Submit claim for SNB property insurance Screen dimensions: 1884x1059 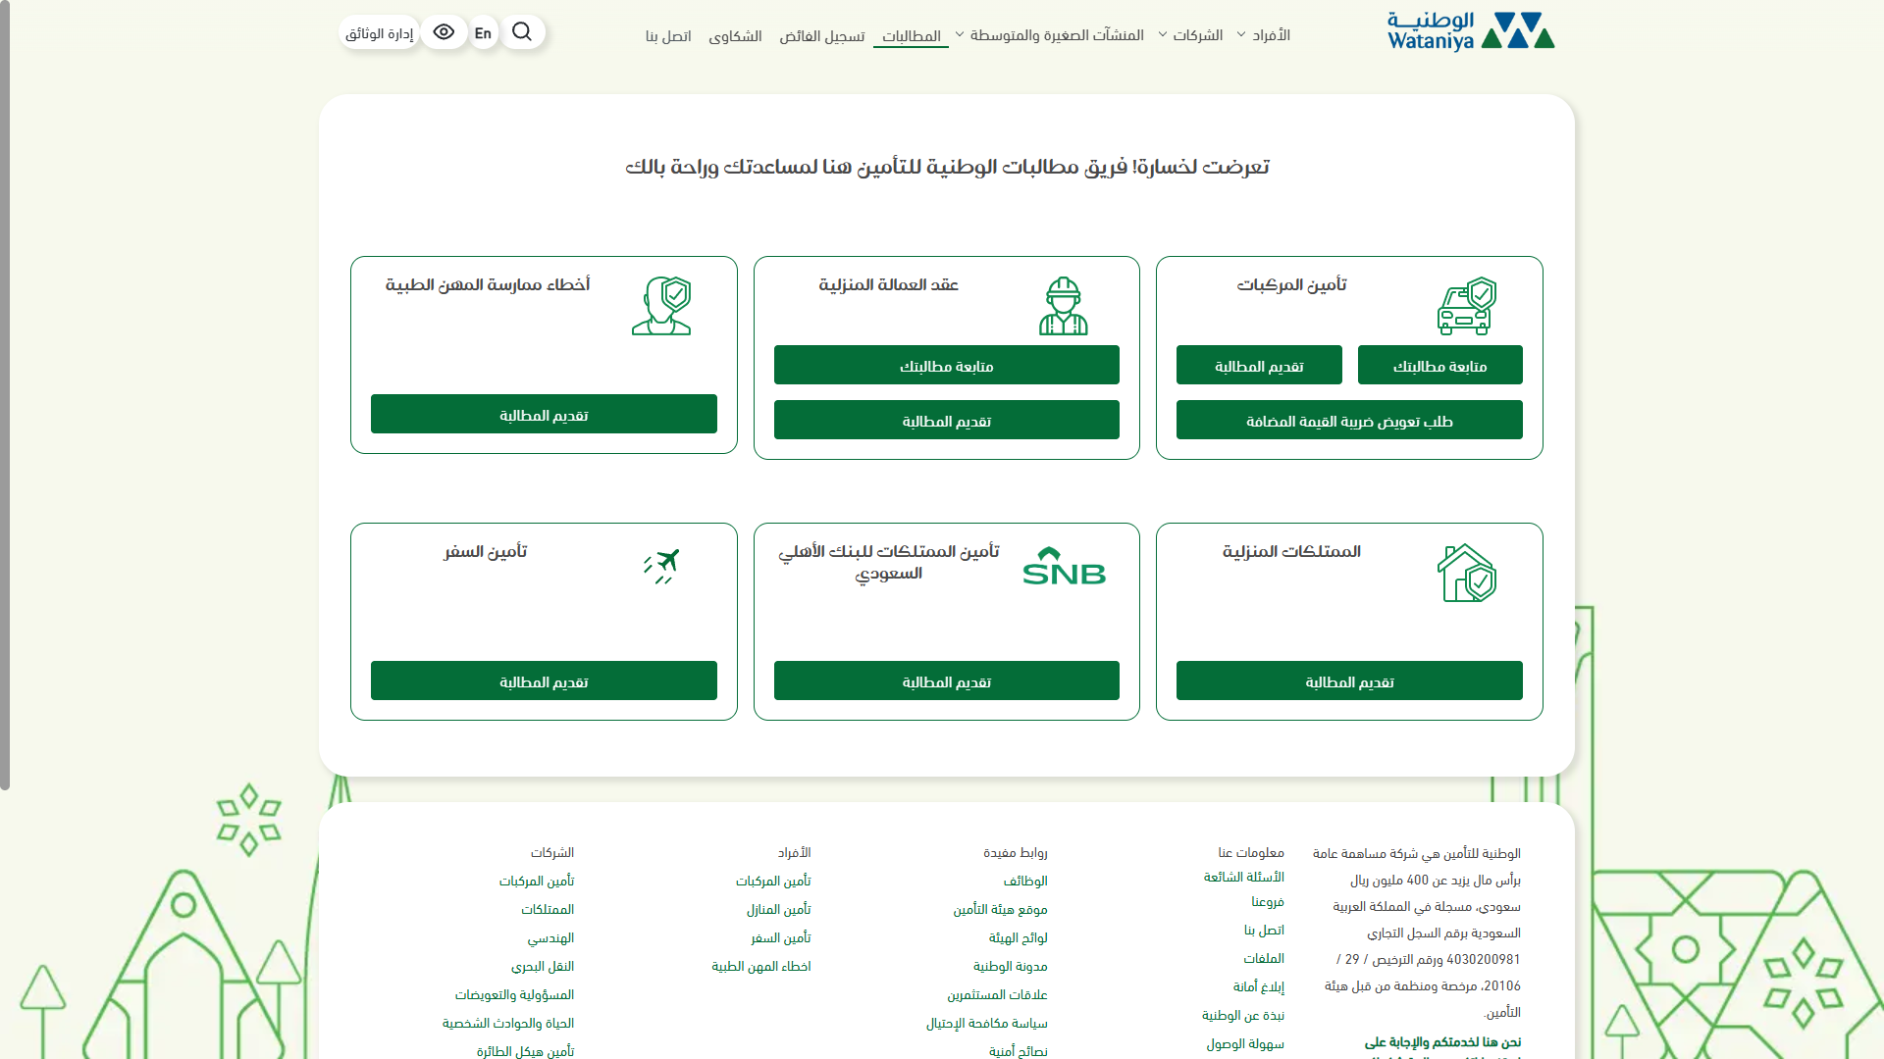point(947,681)
